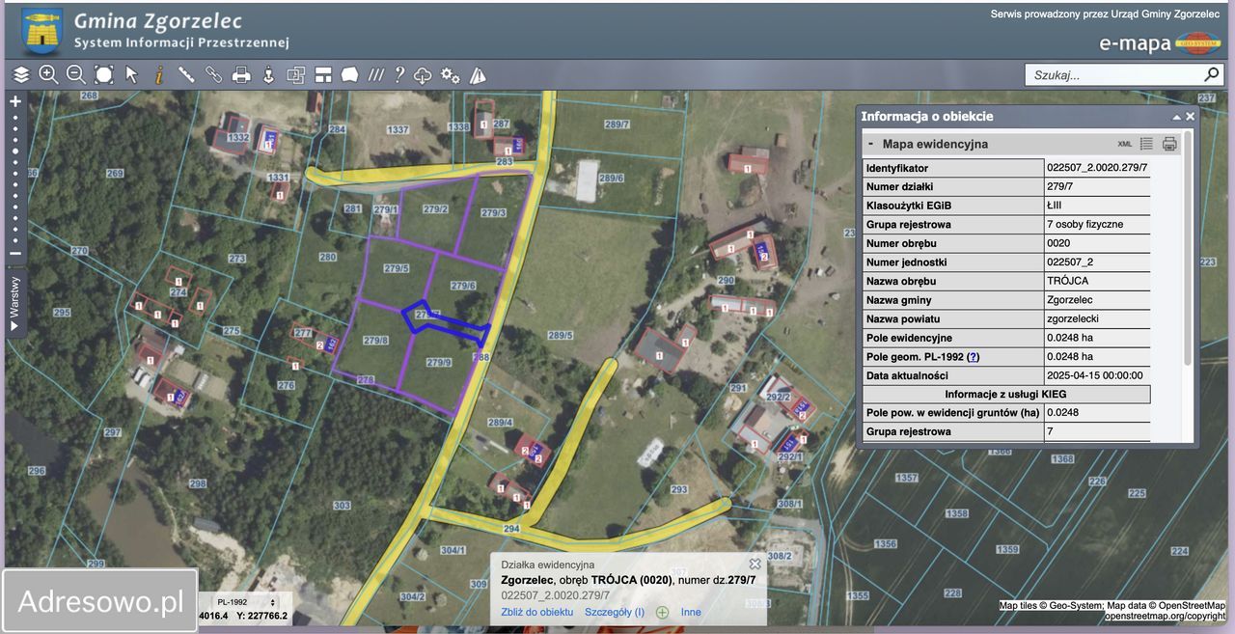Collapse the Mapa ewidencyjna section
The image size is (1235, 634).
870,144
